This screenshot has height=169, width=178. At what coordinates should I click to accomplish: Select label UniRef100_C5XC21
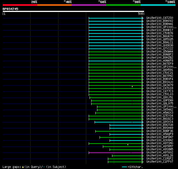(160, 73)
